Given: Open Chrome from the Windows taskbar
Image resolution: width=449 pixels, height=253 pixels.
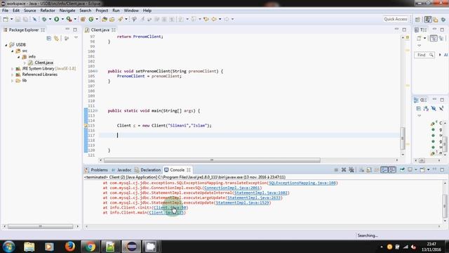Looking at the screenshot, I should coord(91,247).
